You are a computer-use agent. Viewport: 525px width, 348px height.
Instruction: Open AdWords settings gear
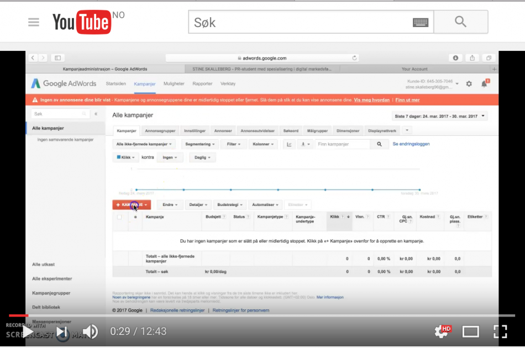point(469,84)
